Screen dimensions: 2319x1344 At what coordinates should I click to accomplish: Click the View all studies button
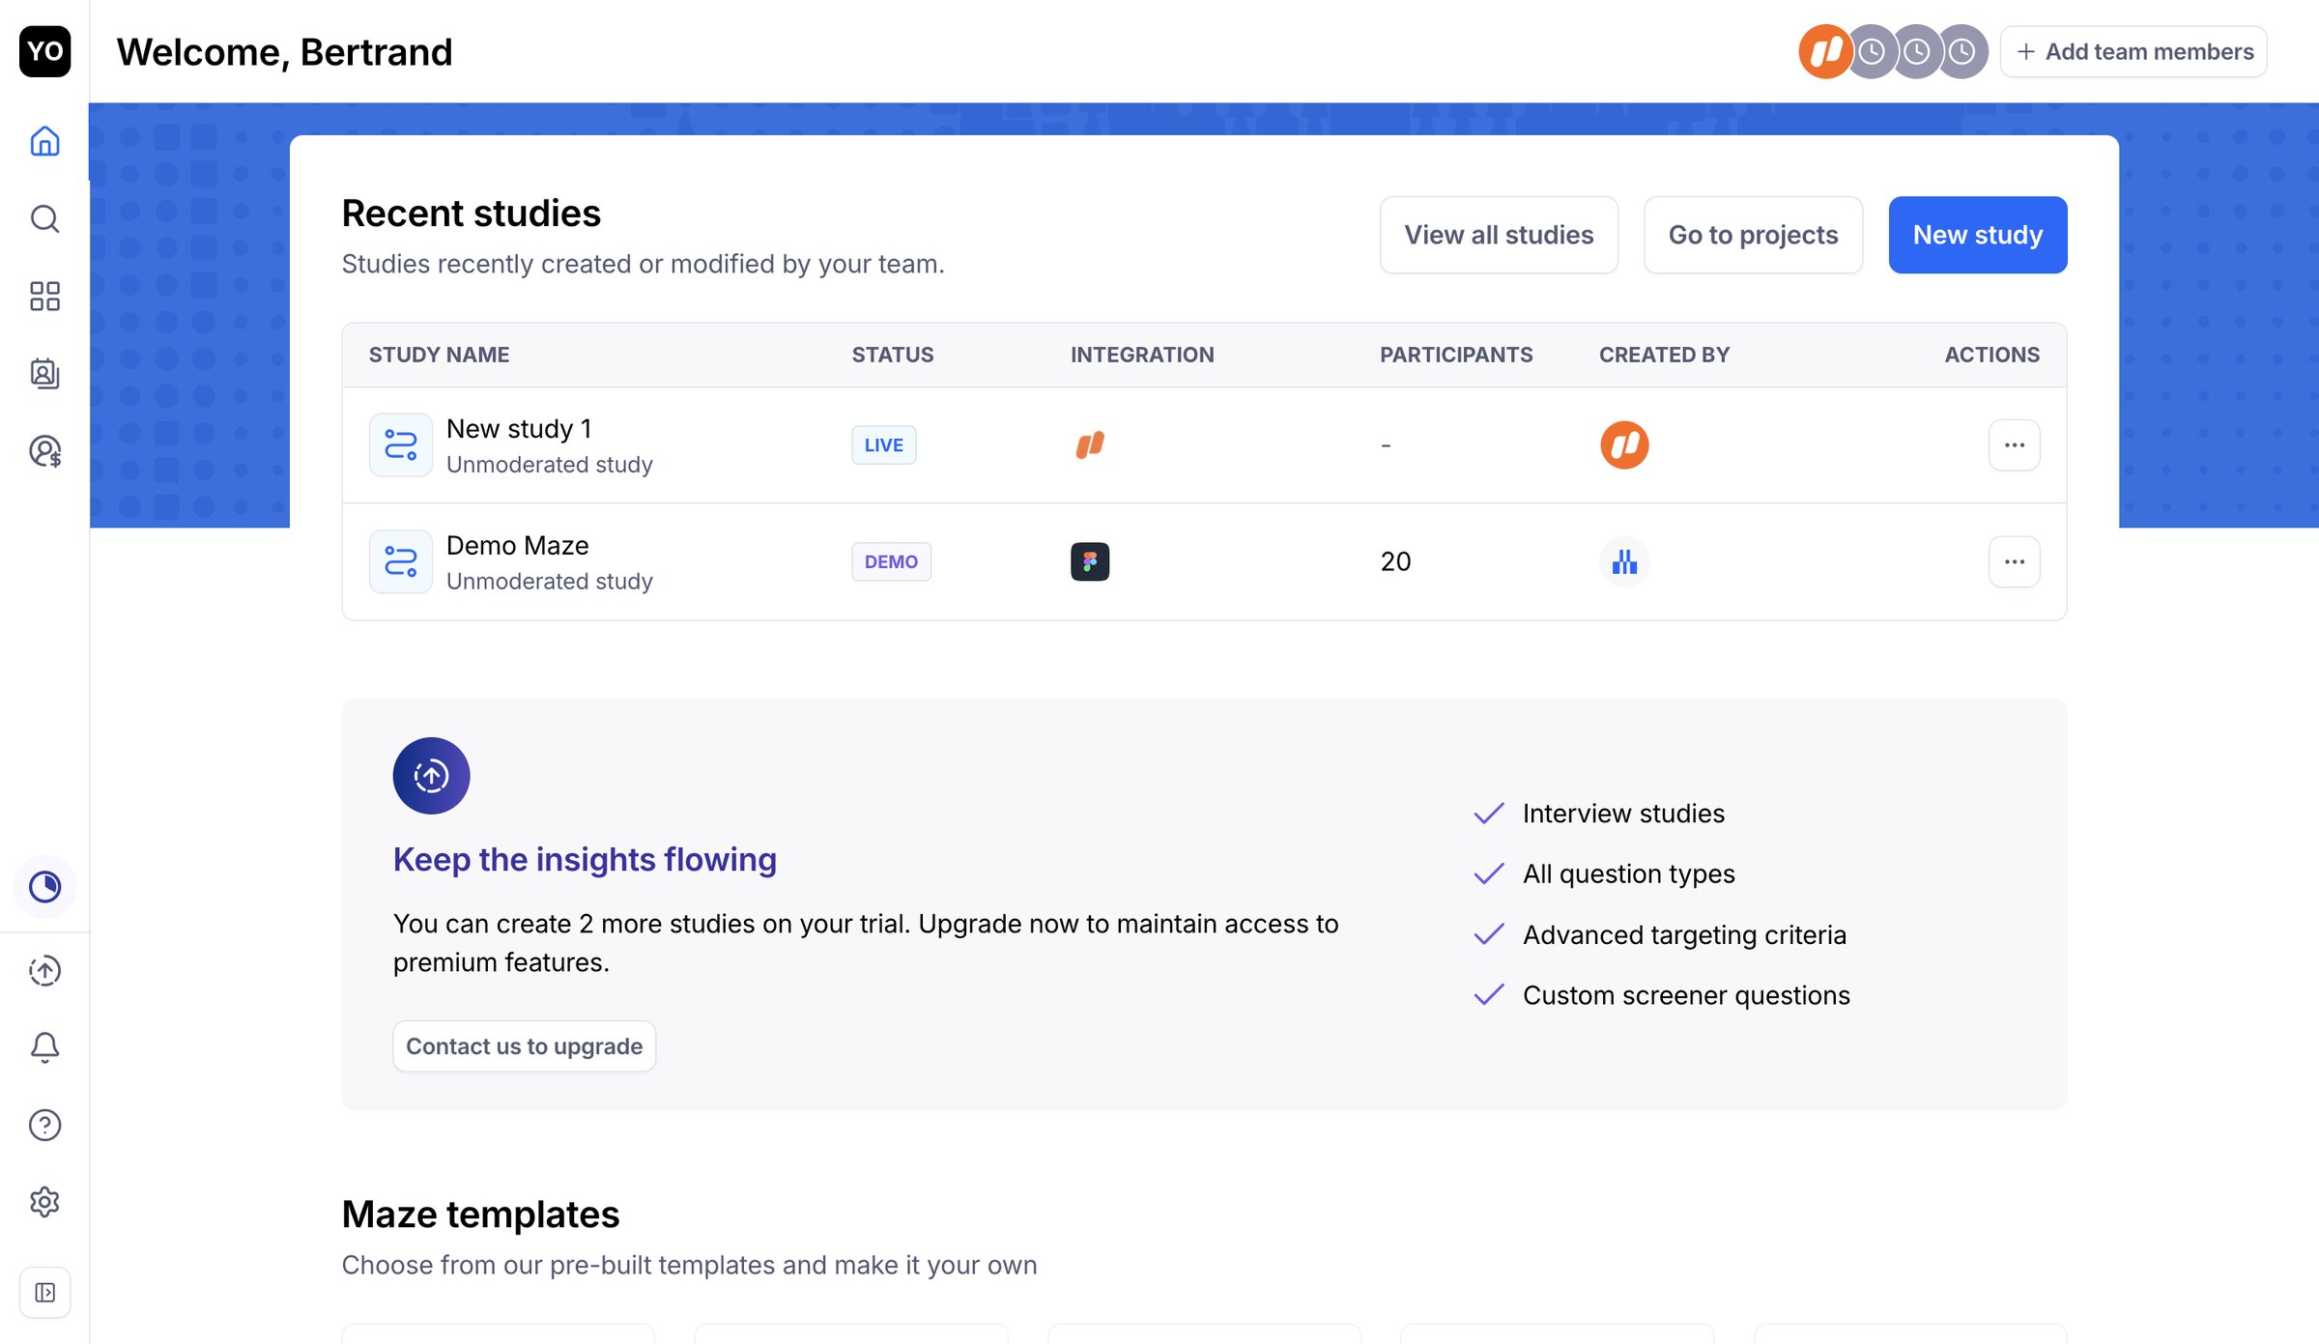pyautogui.click(x=1499, y=235)
